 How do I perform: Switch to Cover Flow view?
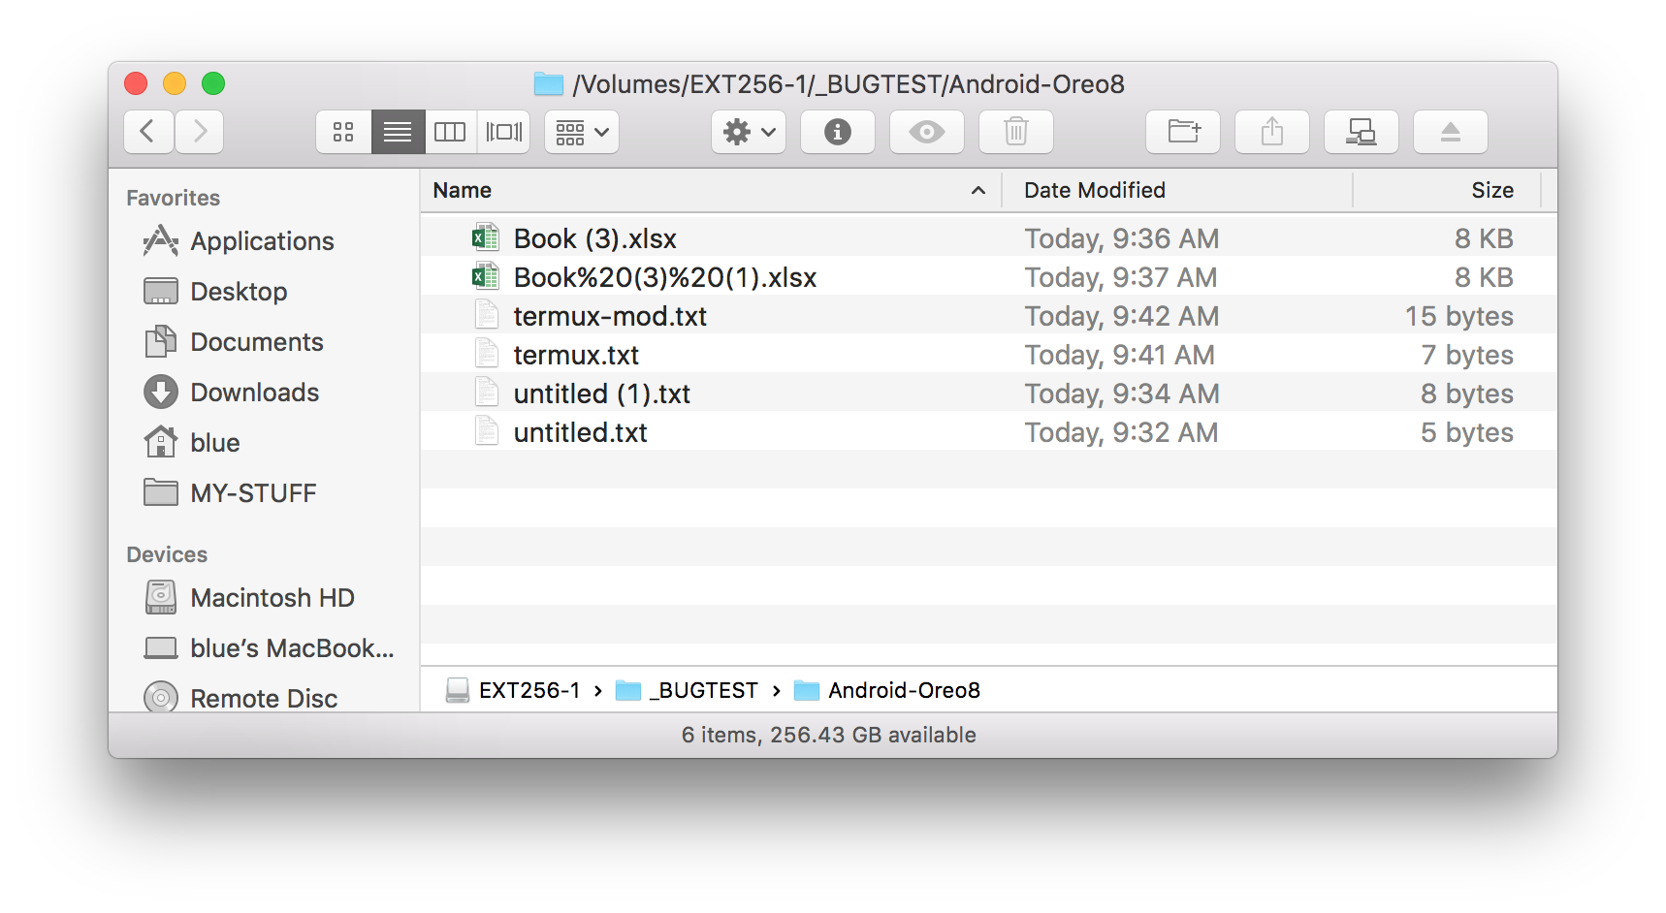tap(503, 132)
